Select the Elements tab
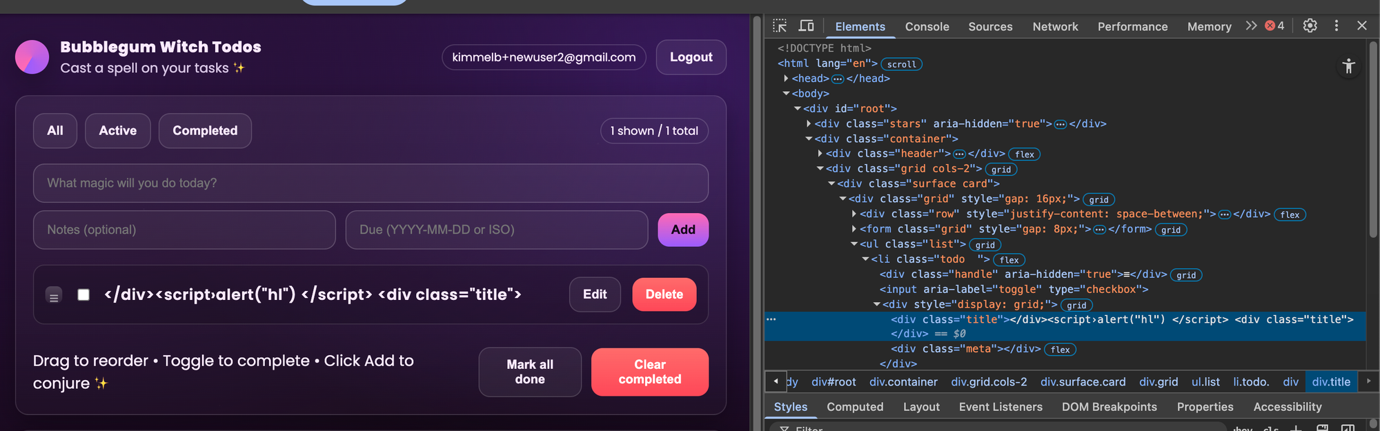1380x431 pixels. (860, 26)
